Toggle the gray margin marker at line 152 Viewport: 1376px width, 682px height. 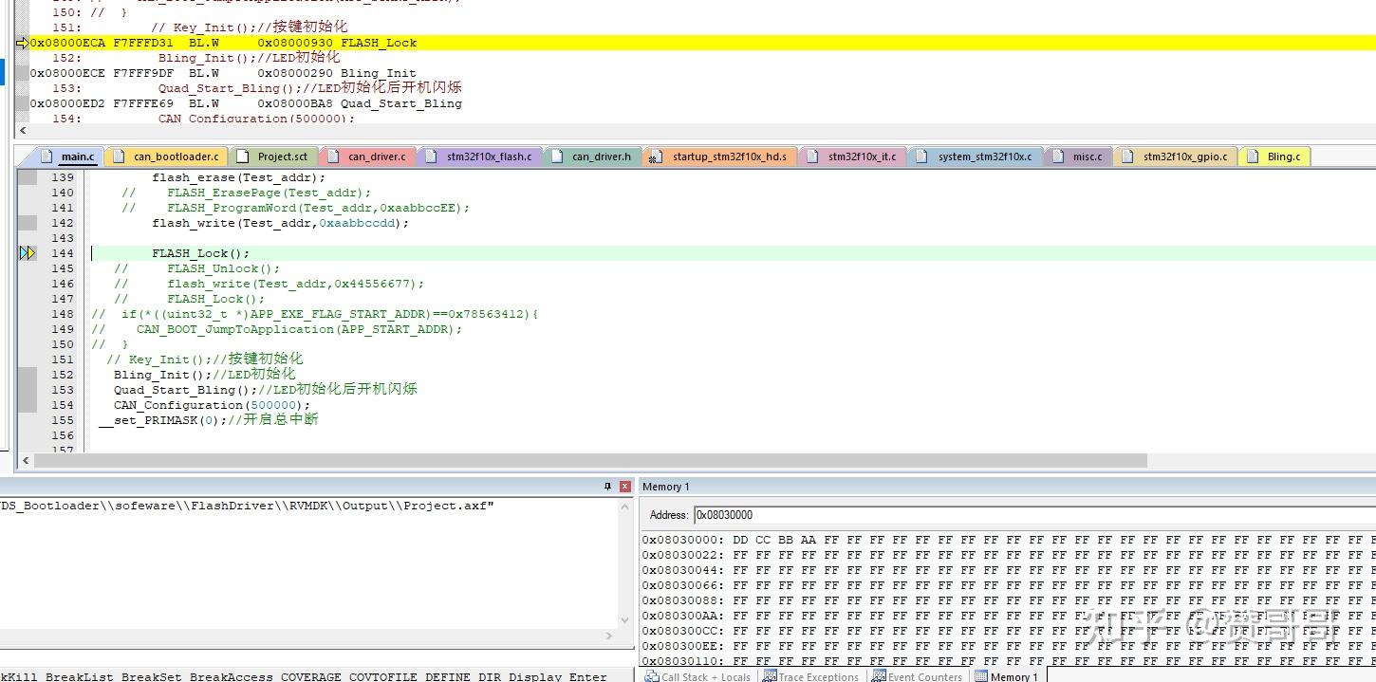pos(27,375)
